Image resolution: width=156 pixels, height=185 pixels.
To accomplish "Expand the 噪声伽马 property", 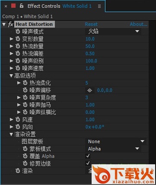I will pos(19,105).
